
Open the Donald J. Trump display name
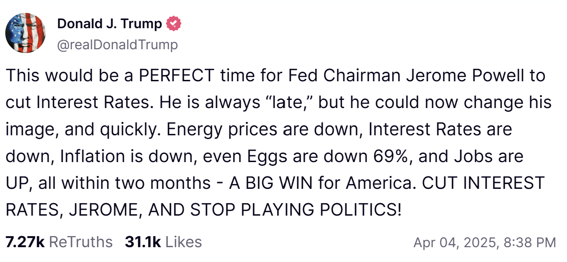pyautogui.click(x=110, y=23)
